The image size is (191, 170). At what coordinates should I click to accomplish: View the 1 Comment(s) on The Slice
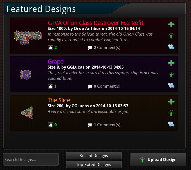(104, 125)
